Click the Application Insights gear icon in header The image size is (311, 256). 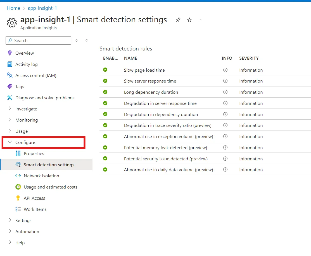[12, 23]
